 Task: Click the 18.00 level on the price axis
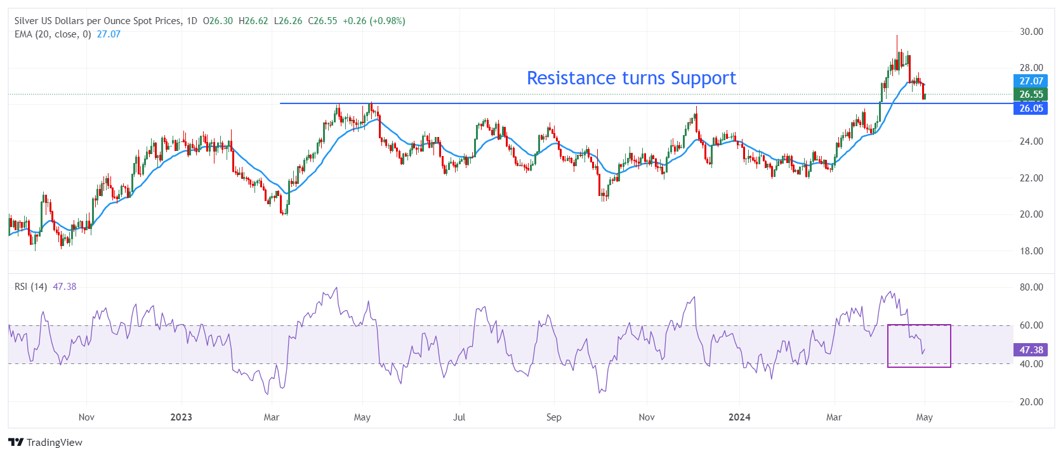coord(1031,251)
